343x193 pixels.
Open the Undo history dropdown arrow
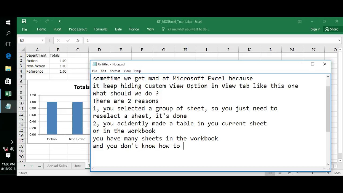[40, 21]
